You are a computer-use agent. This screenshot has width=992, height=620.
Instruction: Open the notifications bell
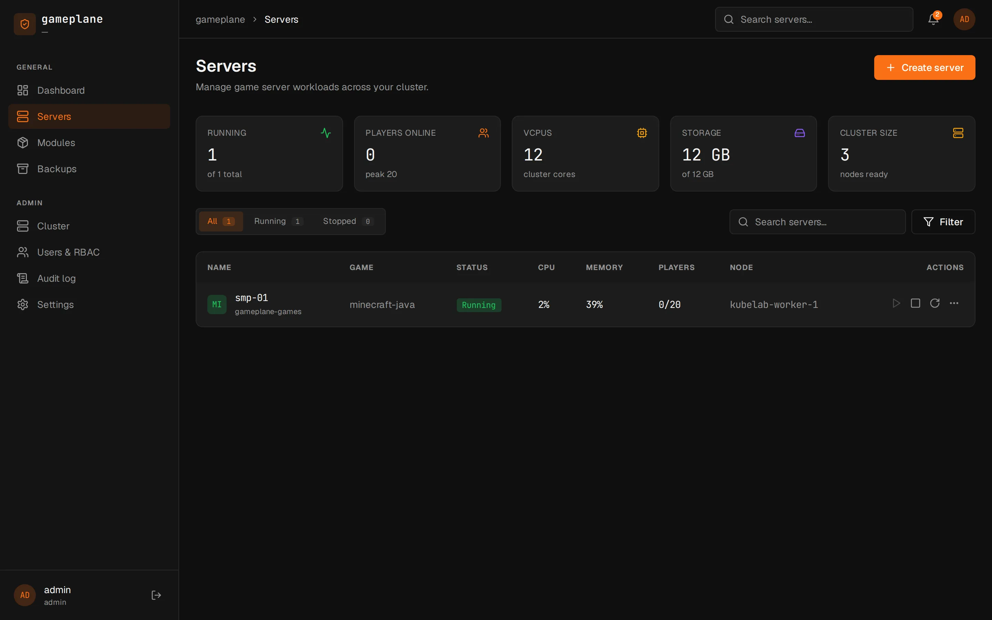tap(933, 19)
